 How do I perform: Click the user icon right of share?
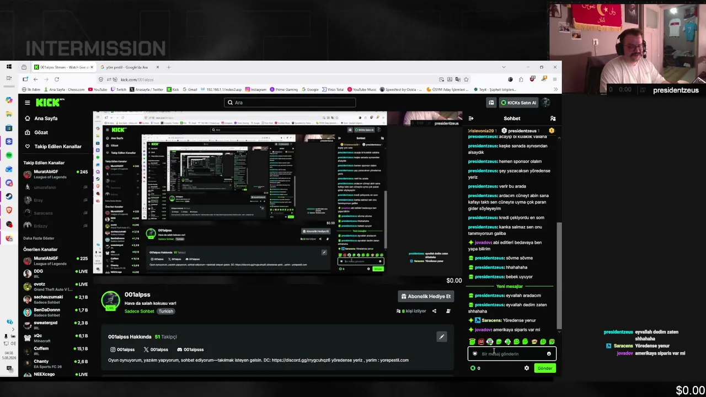tap(448, 311)
